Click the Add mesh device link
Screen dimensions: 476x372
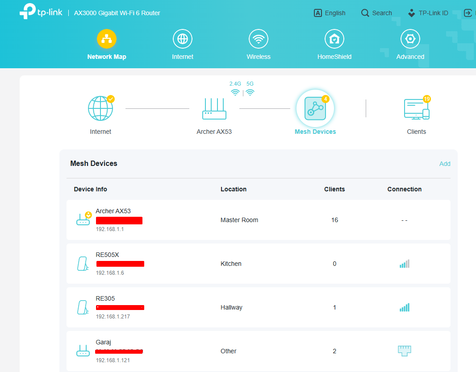point(445,164)
